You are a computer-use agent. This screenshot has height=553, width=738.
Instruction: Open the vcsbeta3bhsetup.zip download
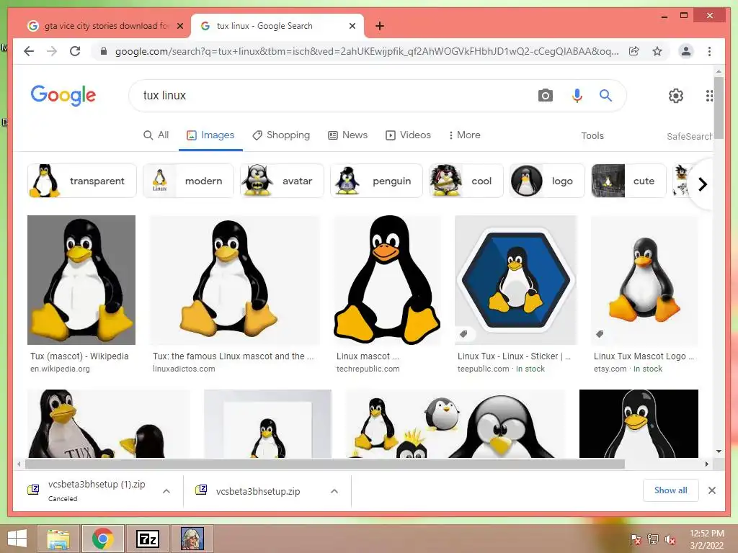(258, 491)
